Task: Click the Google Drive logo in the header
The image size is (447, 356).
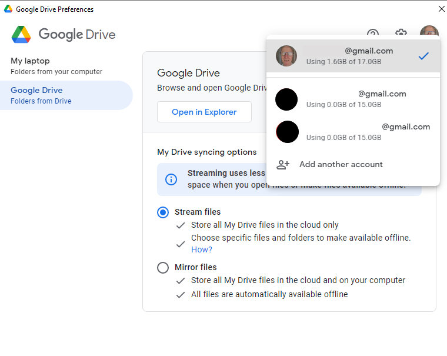Action: point(21,35)
